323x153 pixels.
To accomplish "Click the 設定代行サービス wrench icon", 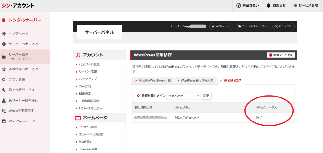I will pos(4,90).
